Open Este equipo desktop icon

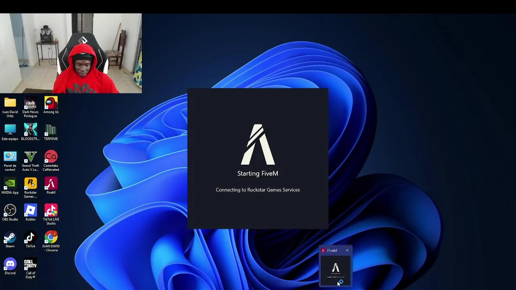[10, 132]
